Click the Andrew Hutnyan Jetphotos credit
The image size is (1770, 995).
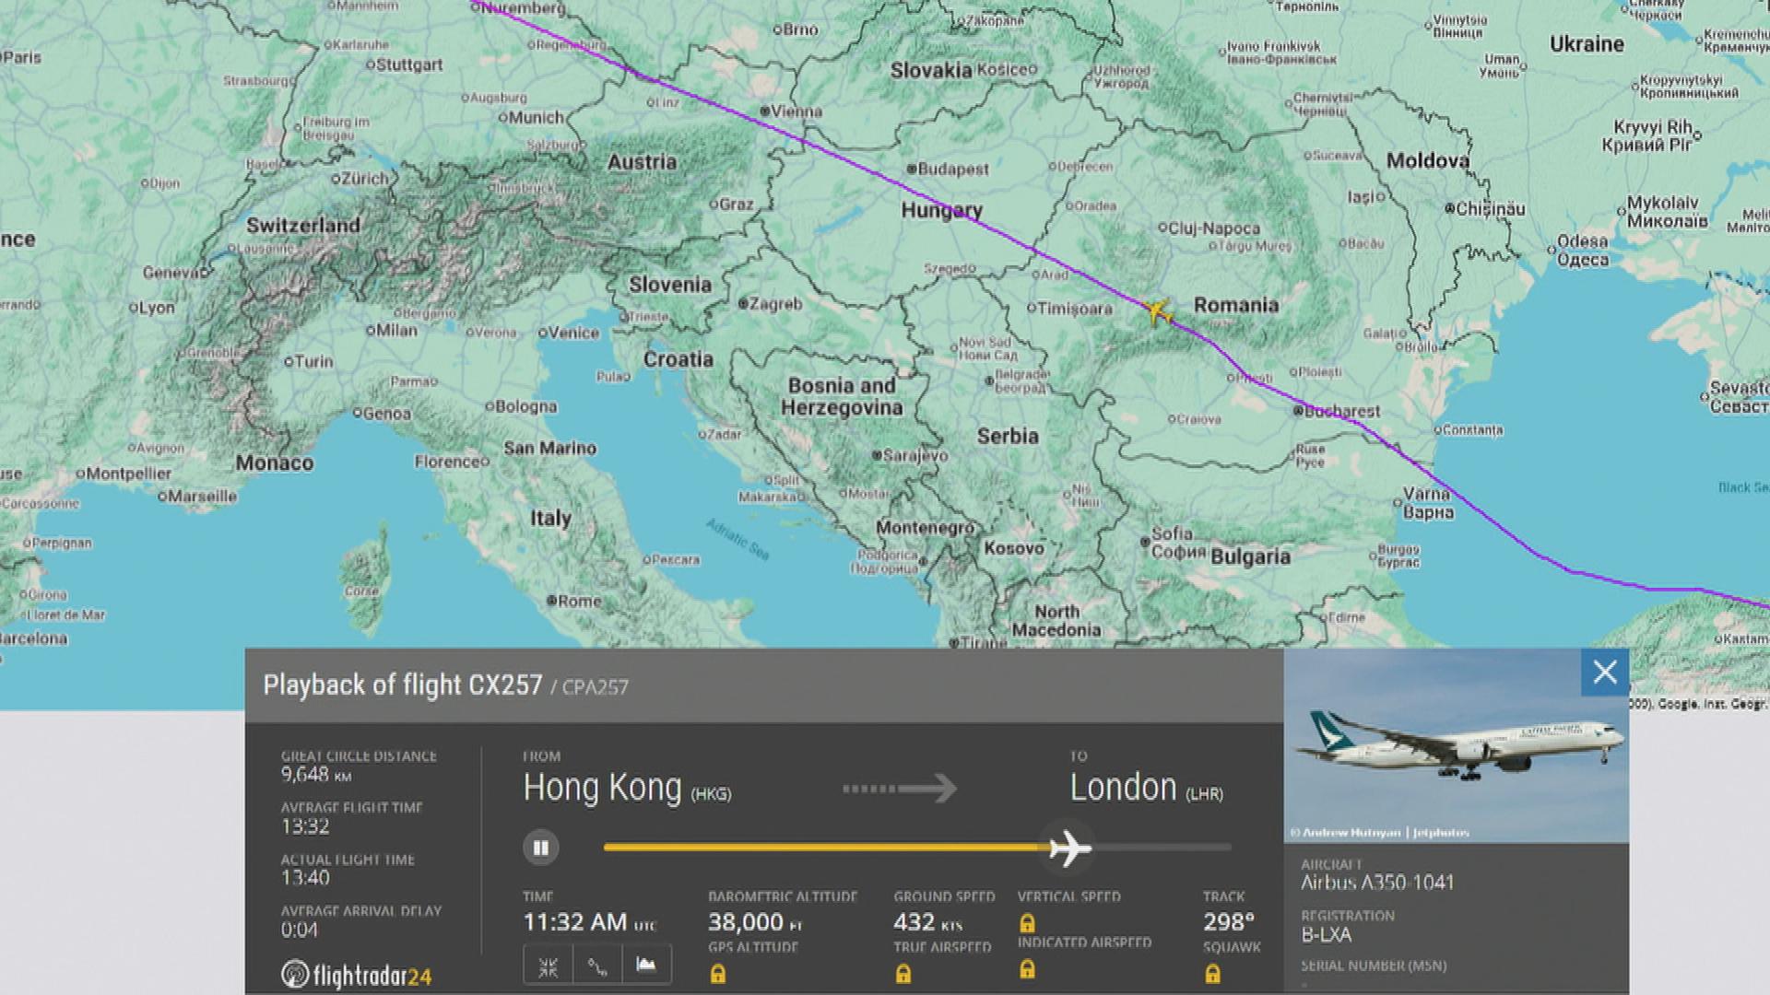(1379, 832)
